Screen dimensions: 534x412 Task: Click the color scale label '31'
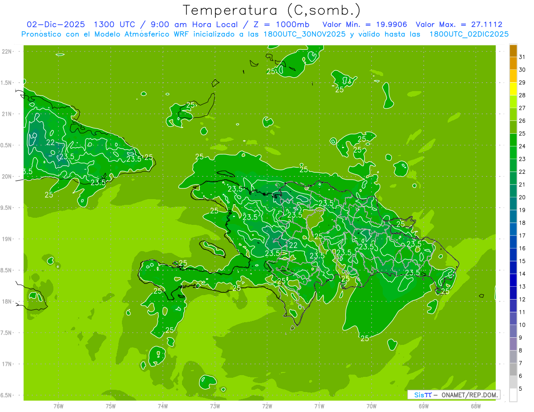coord(522,56)
